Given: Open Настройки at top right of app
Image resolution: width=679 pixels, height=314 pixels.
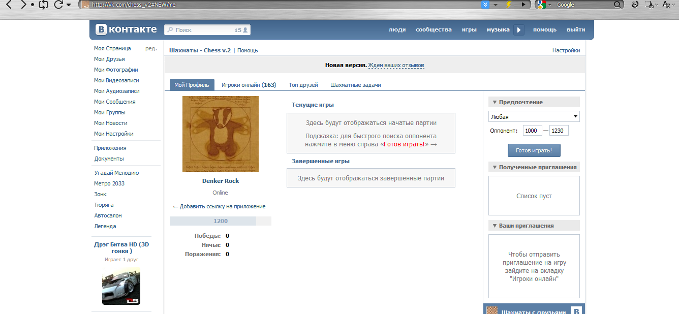Looking at the screenshot, I should [x=566, y=50].
